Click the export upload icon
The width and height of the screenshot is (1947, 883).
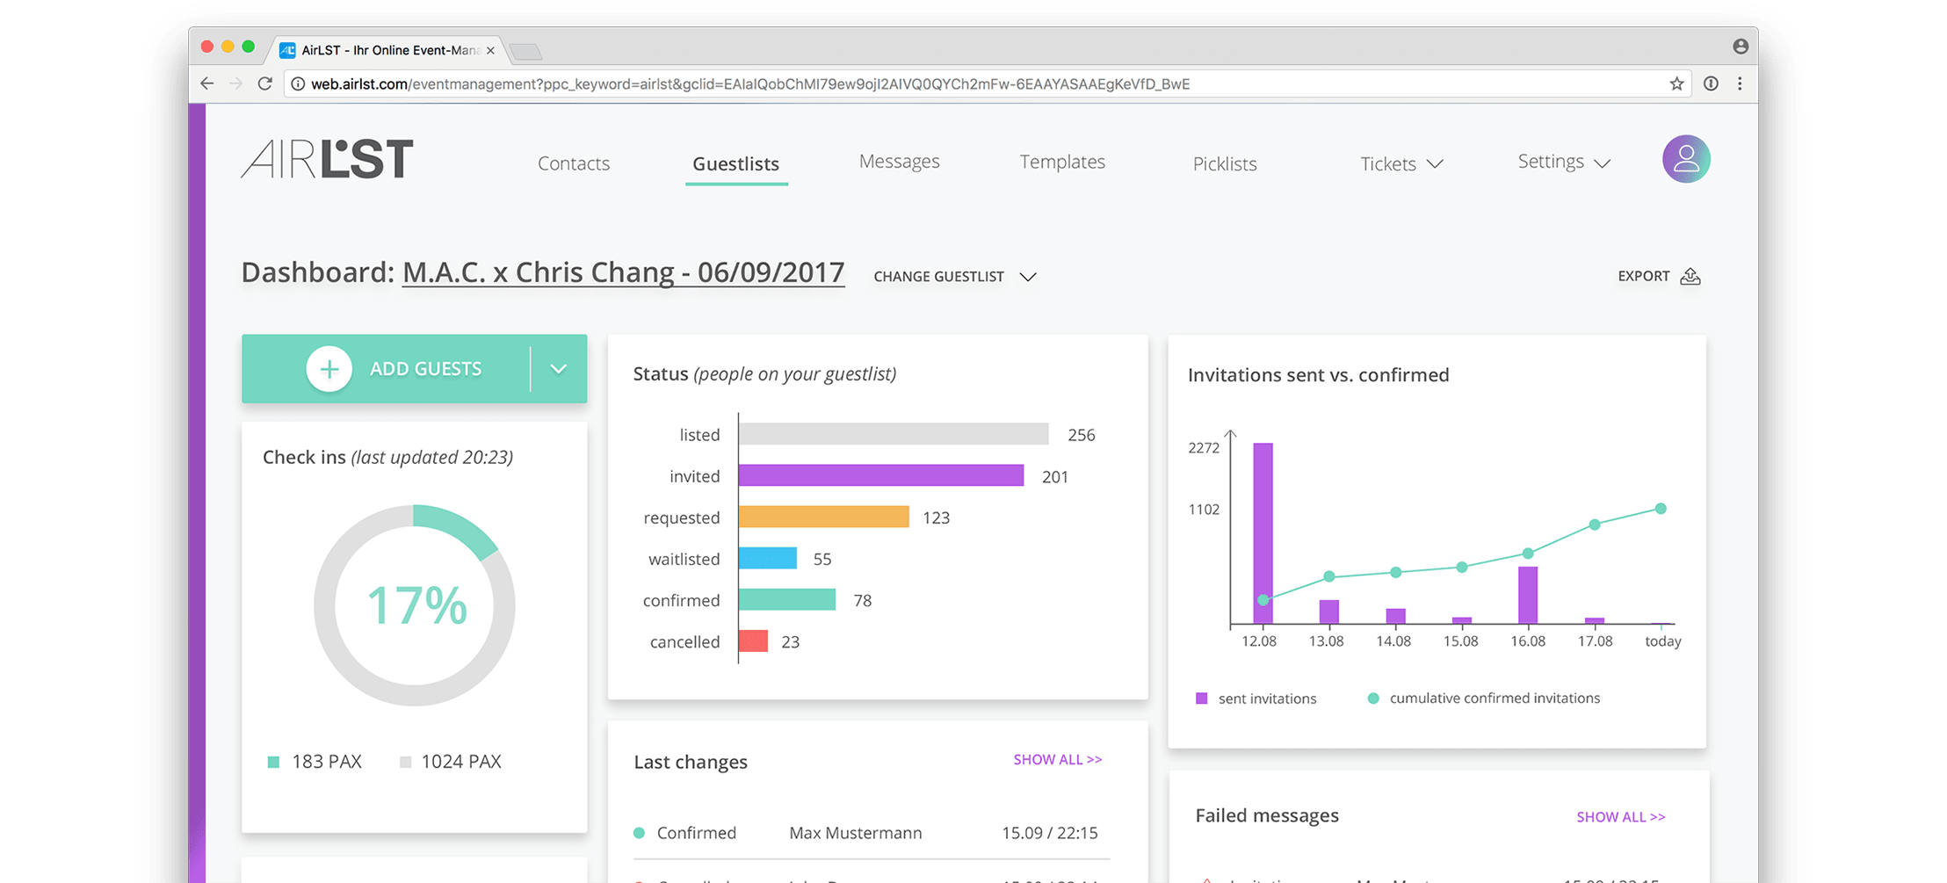point(1690,276)
